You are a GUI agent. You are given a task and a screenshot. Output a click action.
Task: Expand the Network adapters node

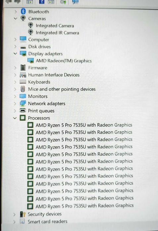click(15, 103)
